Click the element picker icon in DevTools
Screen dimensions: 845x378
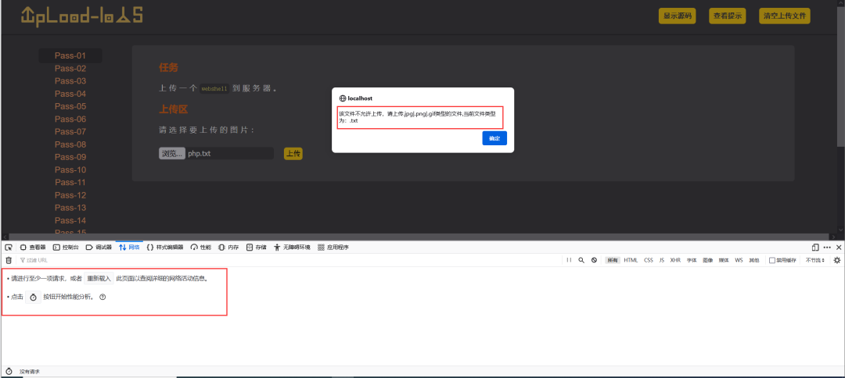(x=9, y=247)
